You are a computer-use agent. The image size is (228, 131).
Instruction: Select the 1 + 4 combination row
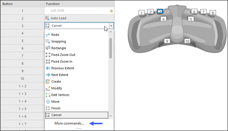click(22, 101)
